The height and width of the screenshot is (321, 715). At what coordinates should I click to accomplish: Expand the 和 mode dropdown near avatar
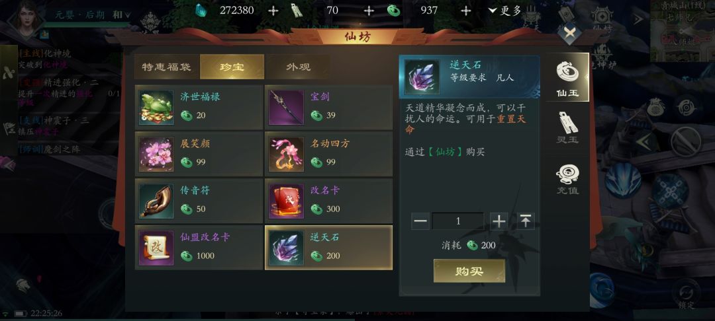tap(121, 15)
